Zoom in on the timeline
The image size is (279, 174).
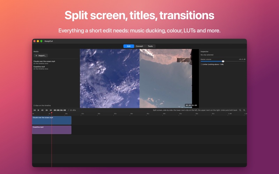pyautogui.click(x=244, y=110)
